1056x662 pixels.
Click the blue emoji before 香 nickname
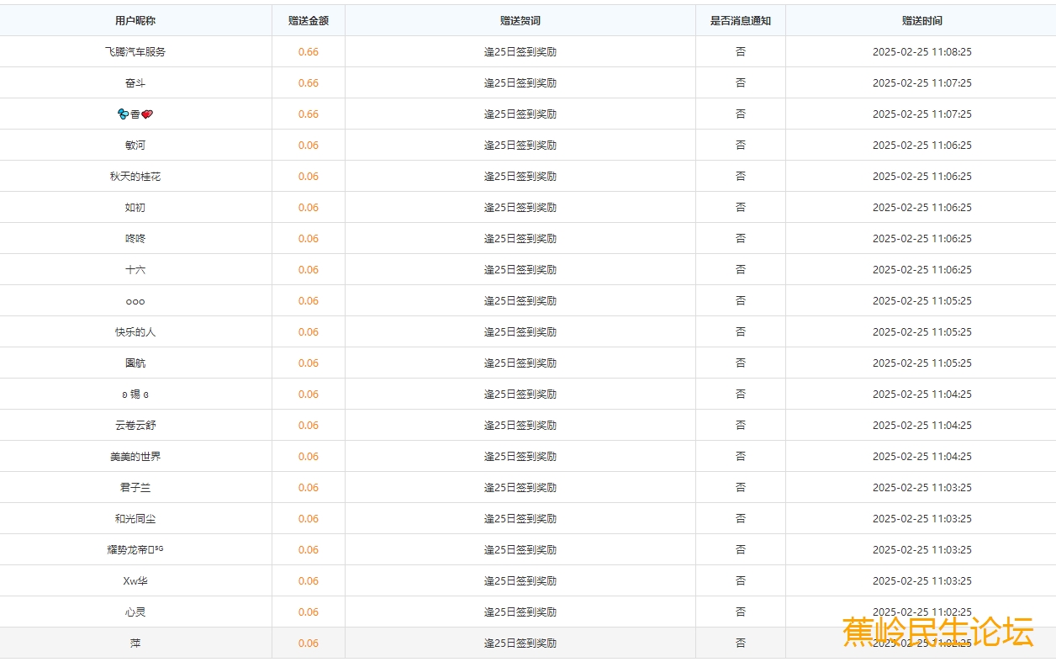pyautogui.click(x=123, y=114)
